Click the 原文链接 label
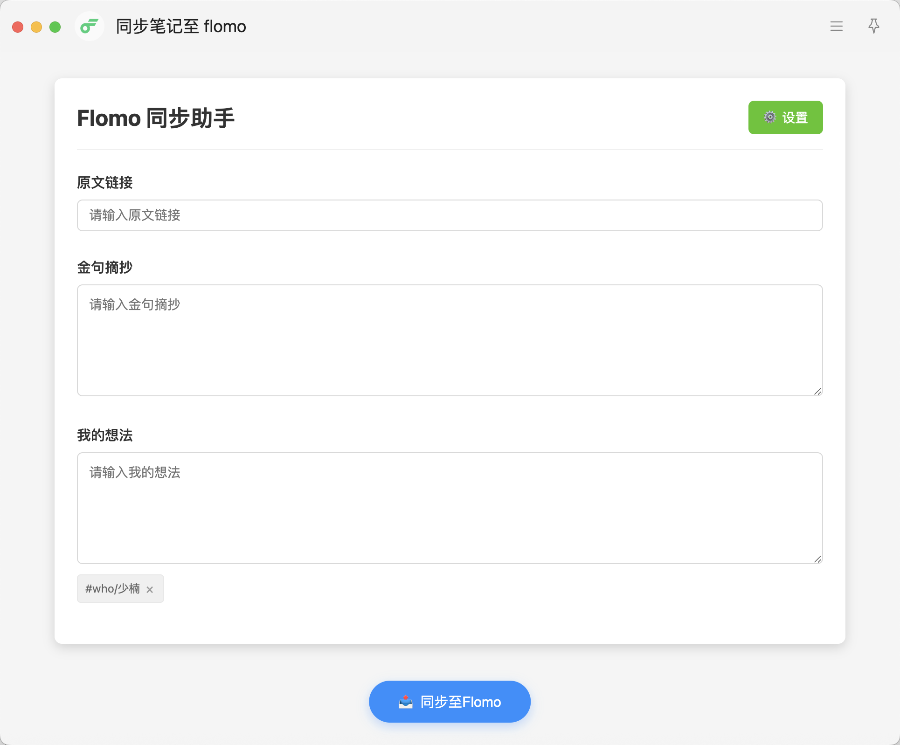This screenshot has width=900, height=745. 105,182
